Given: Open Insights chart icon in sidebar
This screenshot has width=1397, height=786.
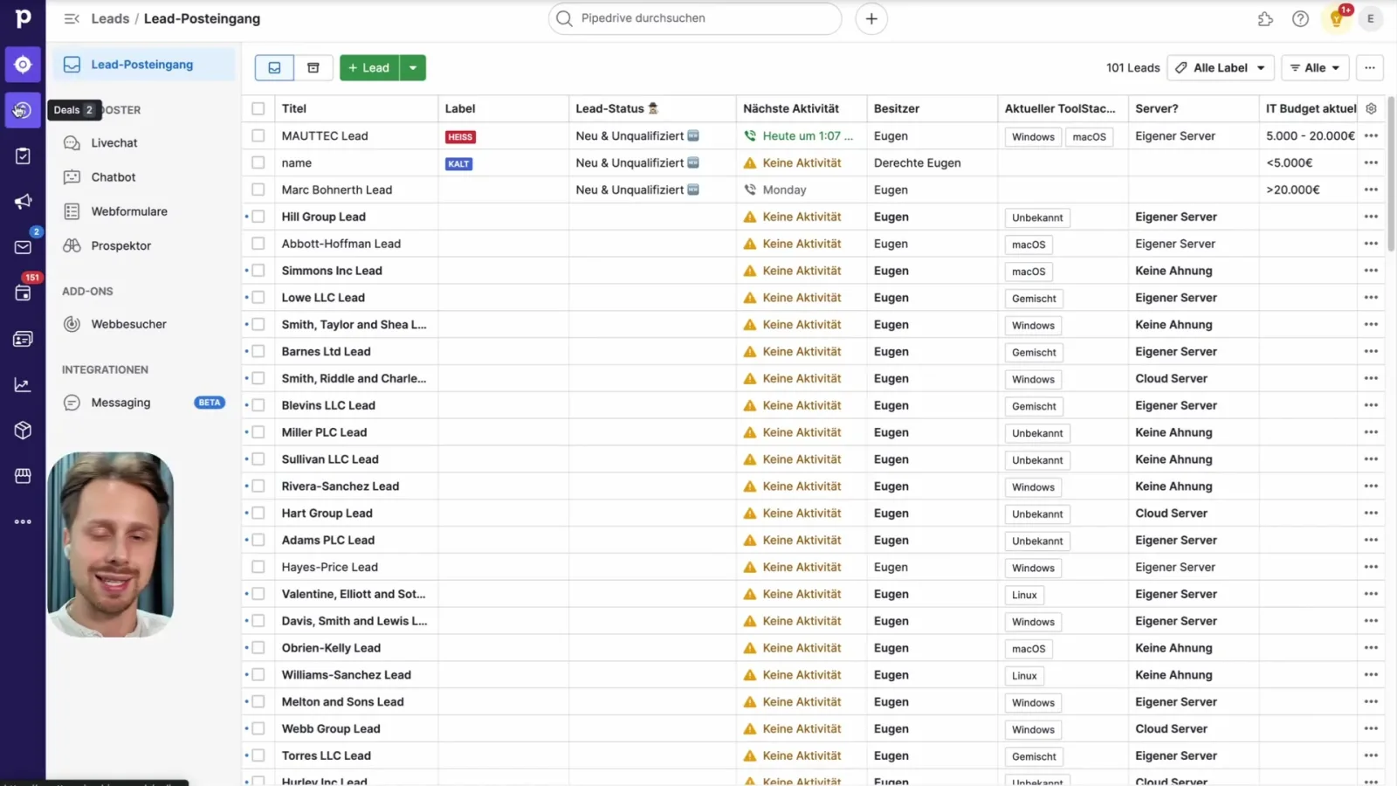Looking at the screenshot, I should [23, 384].
